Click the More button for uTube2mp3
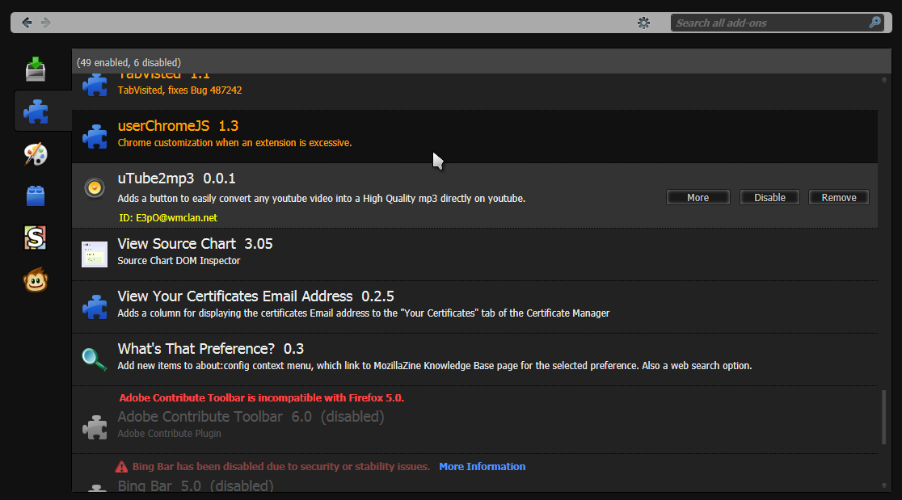The image size is (902, 500). [x=698, y=196]
